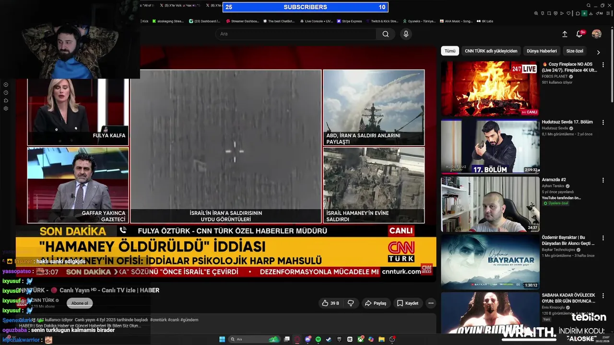Start voice search with the microphone icon

[x=406, y=34]
